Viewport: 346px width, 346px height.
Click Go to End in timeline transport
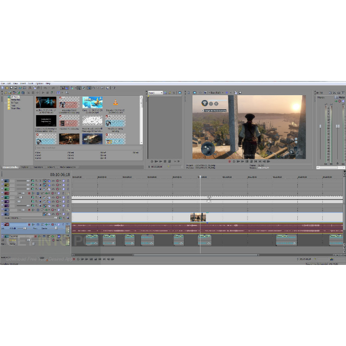tap(104, 259)
